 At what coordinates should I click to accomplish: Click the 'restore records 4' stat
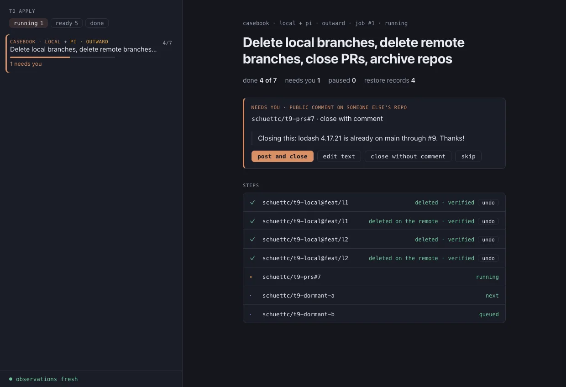389,80
